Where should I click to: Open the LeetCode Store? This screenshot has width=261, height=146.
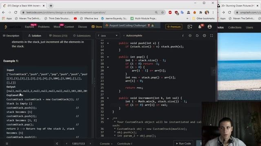pyautogui.click(x=97, y=27)
